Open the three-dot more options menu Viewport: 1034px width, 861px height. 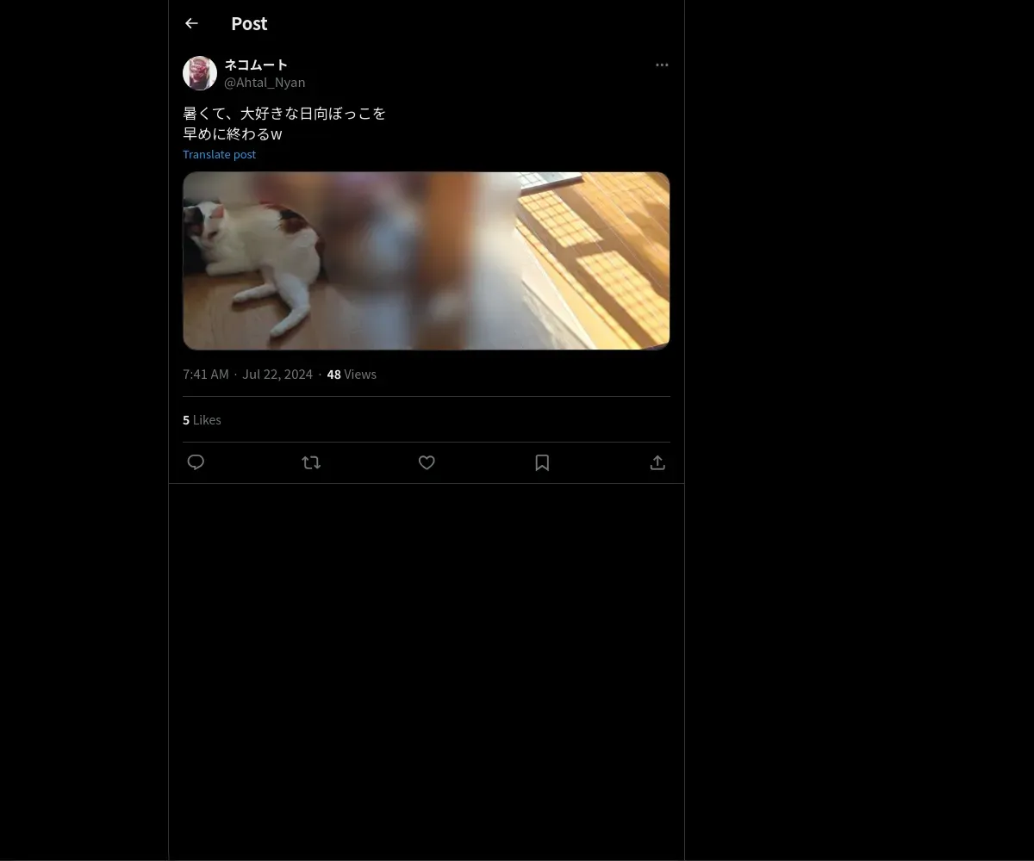click(x=662, y=65)
